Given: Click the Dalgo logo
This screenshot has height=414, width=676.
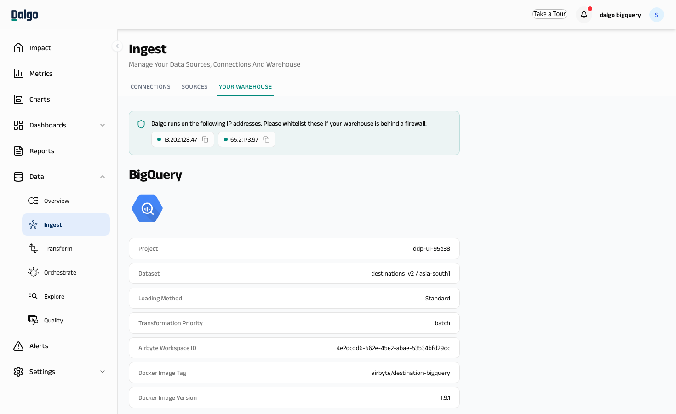Looking at the screenshot, I should pyautogui.click(x=25, y=15).
